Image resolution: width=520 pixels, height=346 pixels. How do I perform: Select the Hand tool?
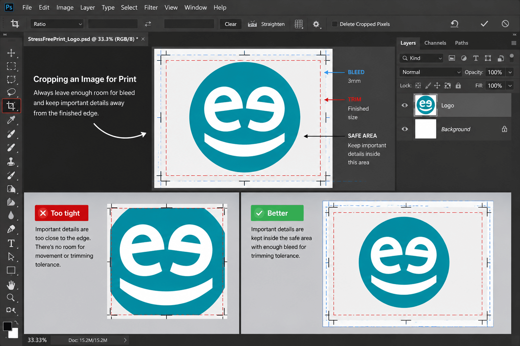(11, 285)
